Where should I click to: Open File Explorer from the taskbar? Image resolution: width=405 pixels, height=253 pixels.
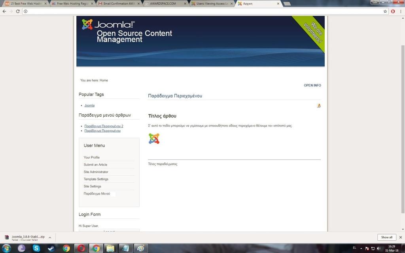[111, 248]
